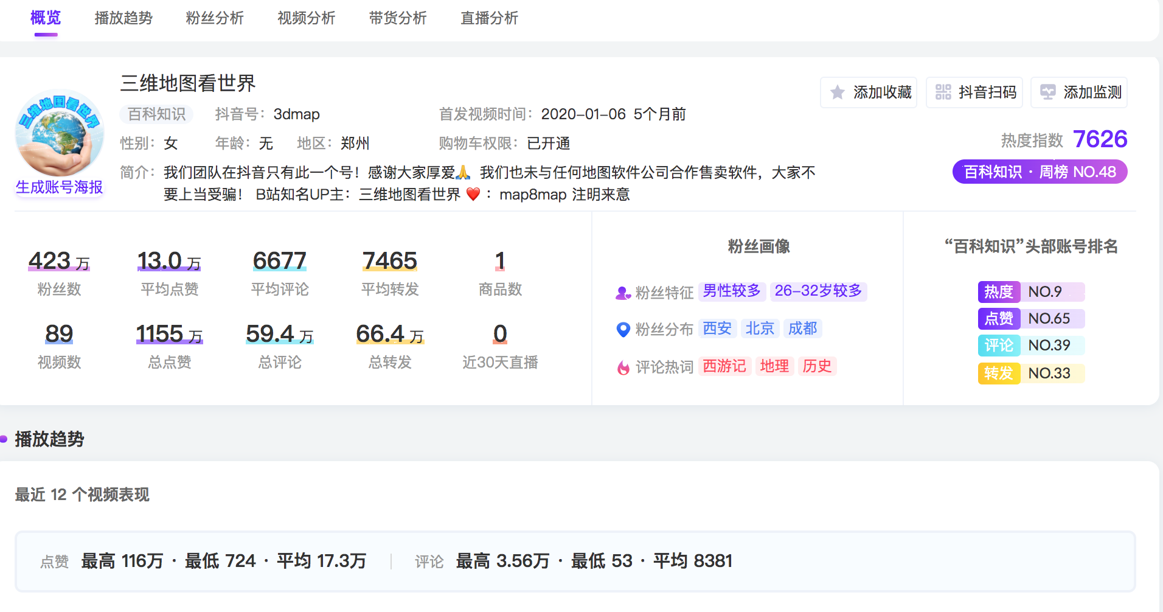The height and width of the screenshot is (612, 1163).
Task: Go to the 视频分析 tab
Action: point(307,18)
